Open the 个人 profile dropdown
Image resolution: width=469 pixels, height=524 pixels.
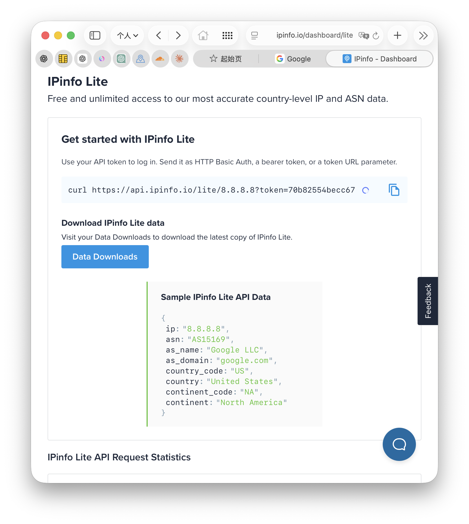point(127,35)
